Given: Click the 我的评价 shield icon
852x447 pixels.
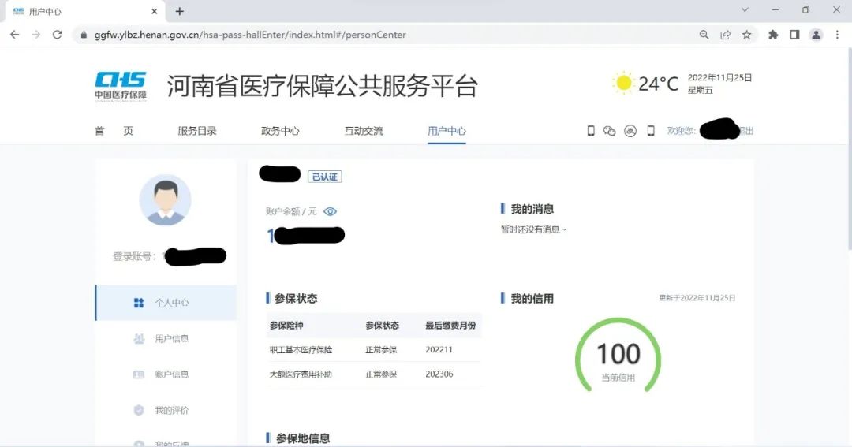Looking at the screenshot, I should coord(139,410).
